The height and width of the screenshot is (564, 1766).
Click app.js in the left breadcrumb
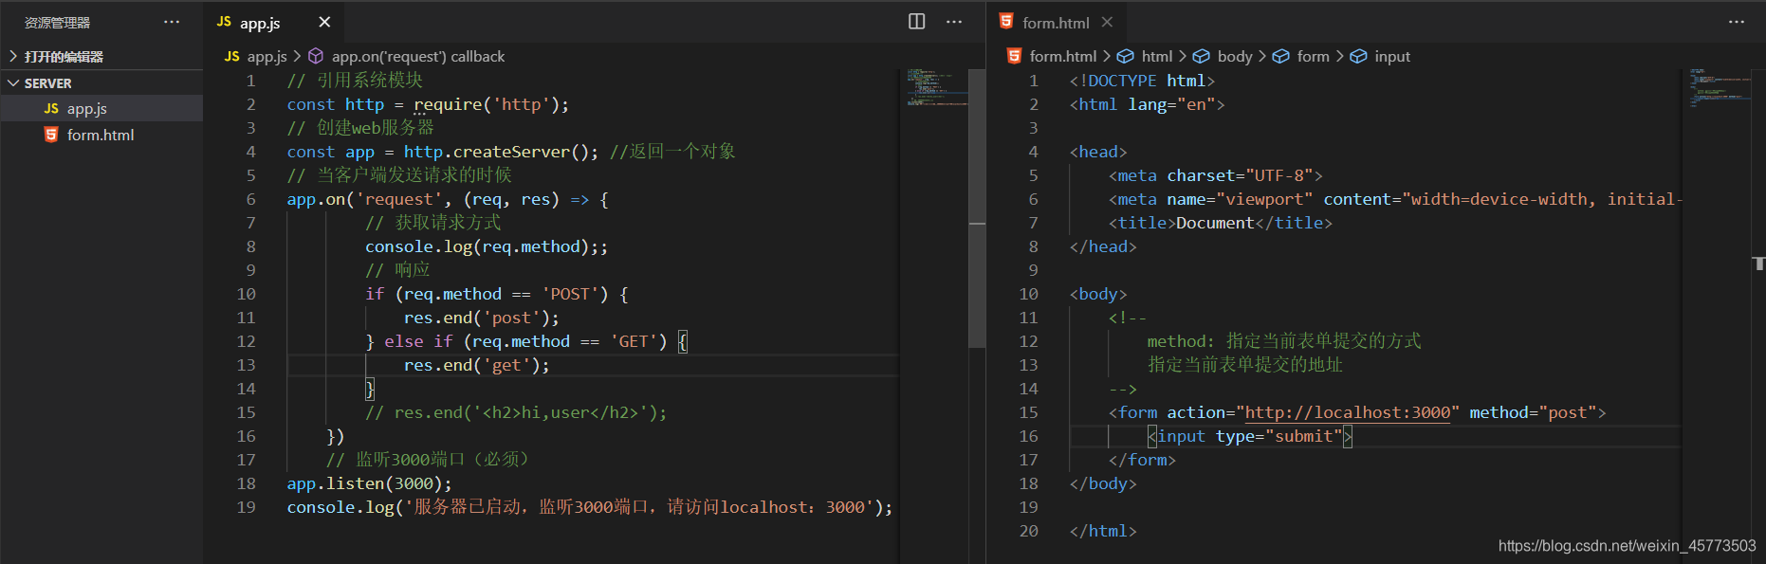[267, 57]
